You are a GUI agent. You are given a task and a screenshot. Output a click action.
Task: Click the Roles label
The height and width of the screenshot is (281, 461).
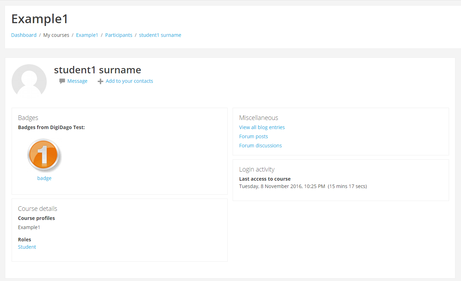25,240
